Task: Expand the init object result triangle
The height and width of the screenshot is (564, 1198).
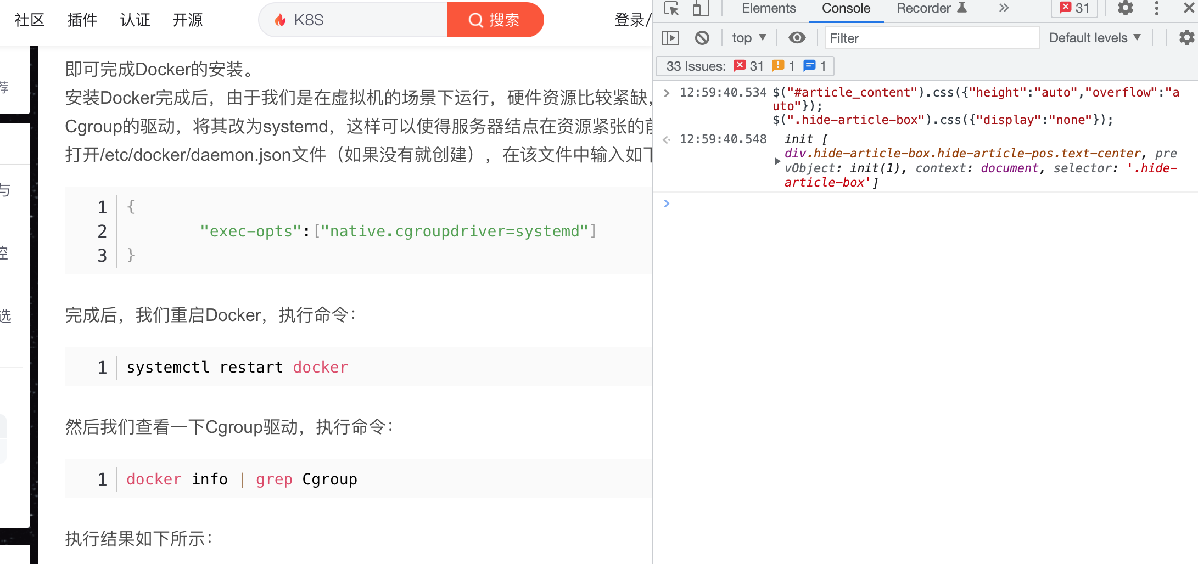Action: coord(777,161)
